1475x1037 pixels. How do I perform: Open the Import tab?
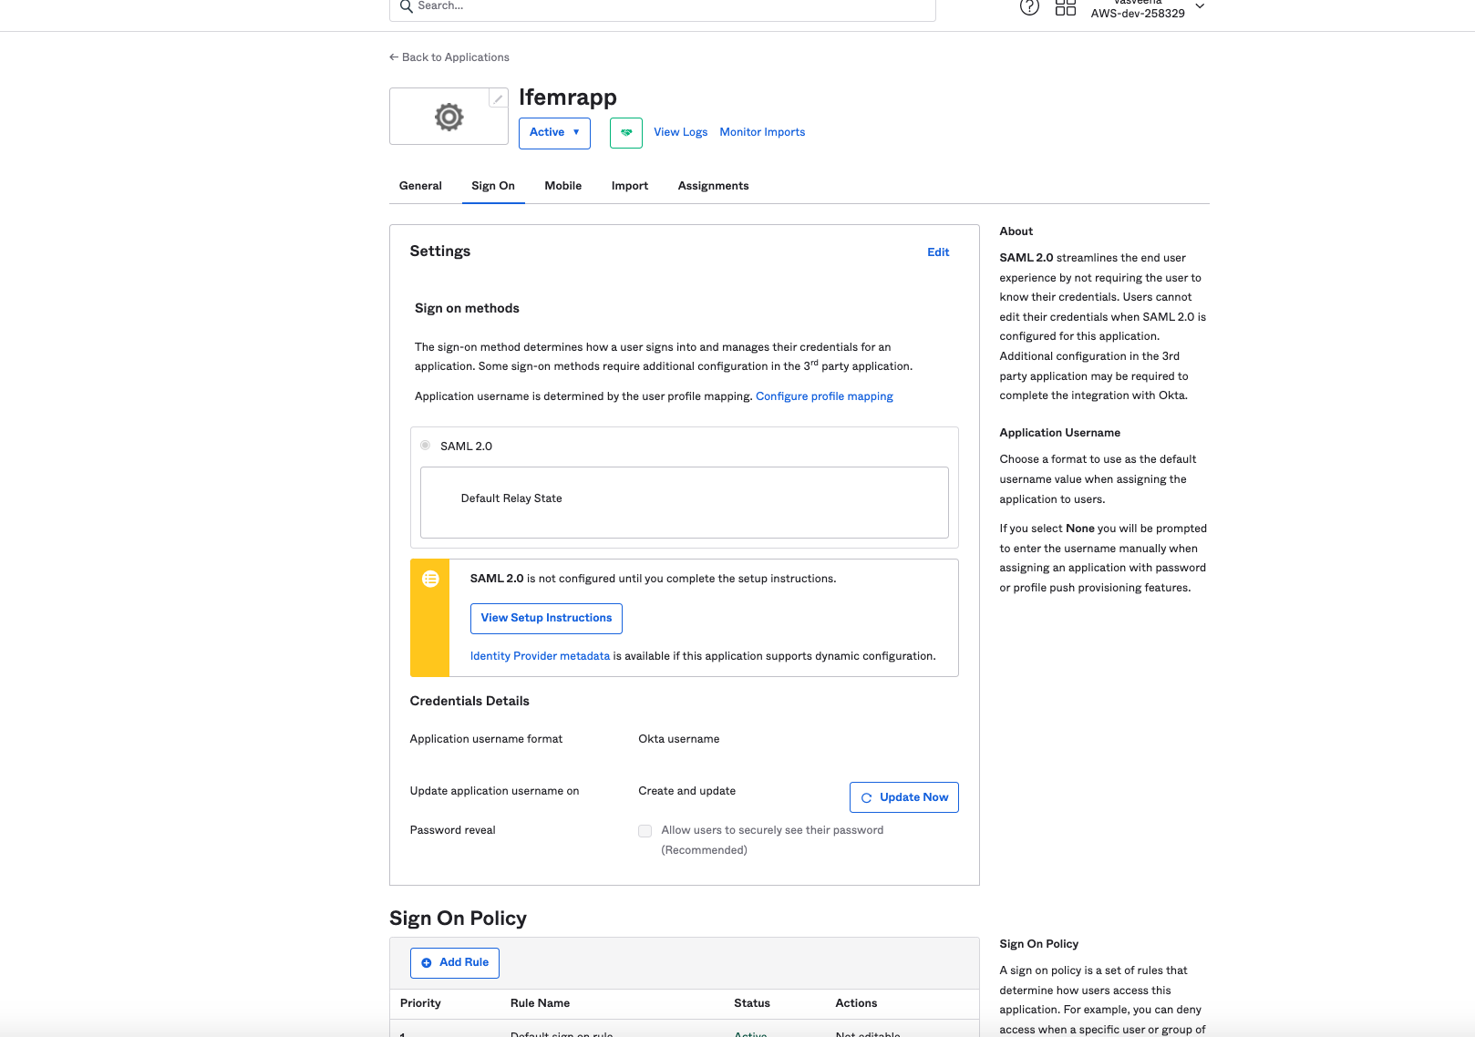point(630,186)
